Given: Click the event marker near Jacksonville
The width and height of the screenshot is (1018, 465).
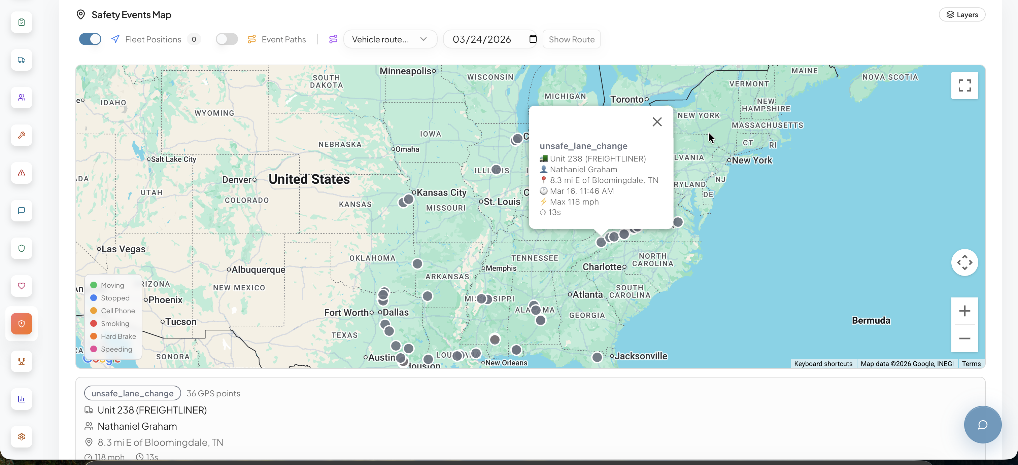Looking at the screenshot, I should [597, 357].
